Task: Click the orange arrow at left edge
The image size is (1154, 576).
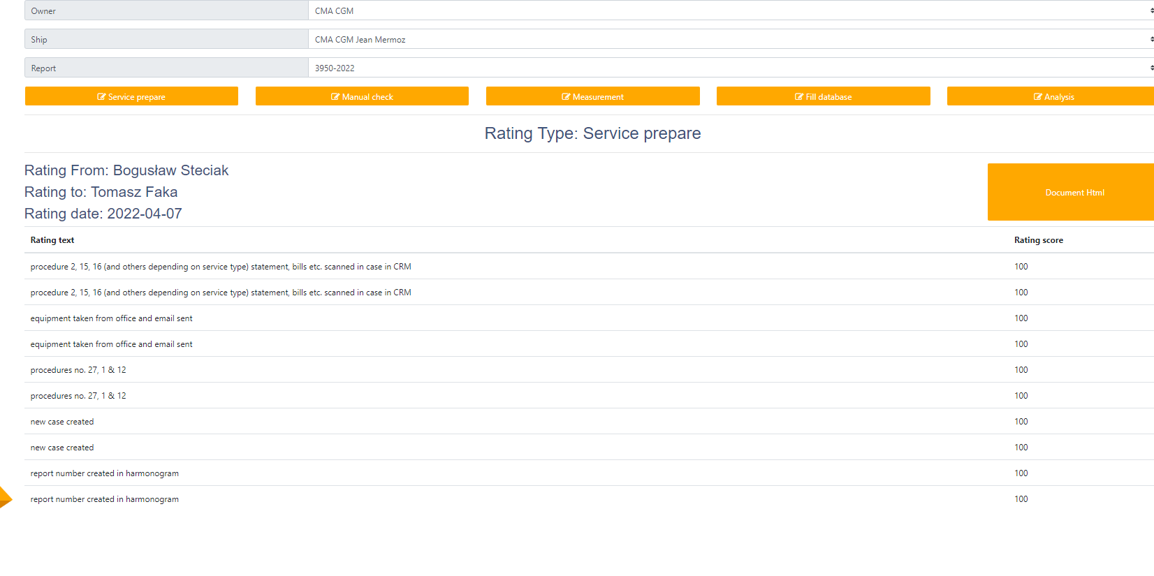Action: pos(5,497)
